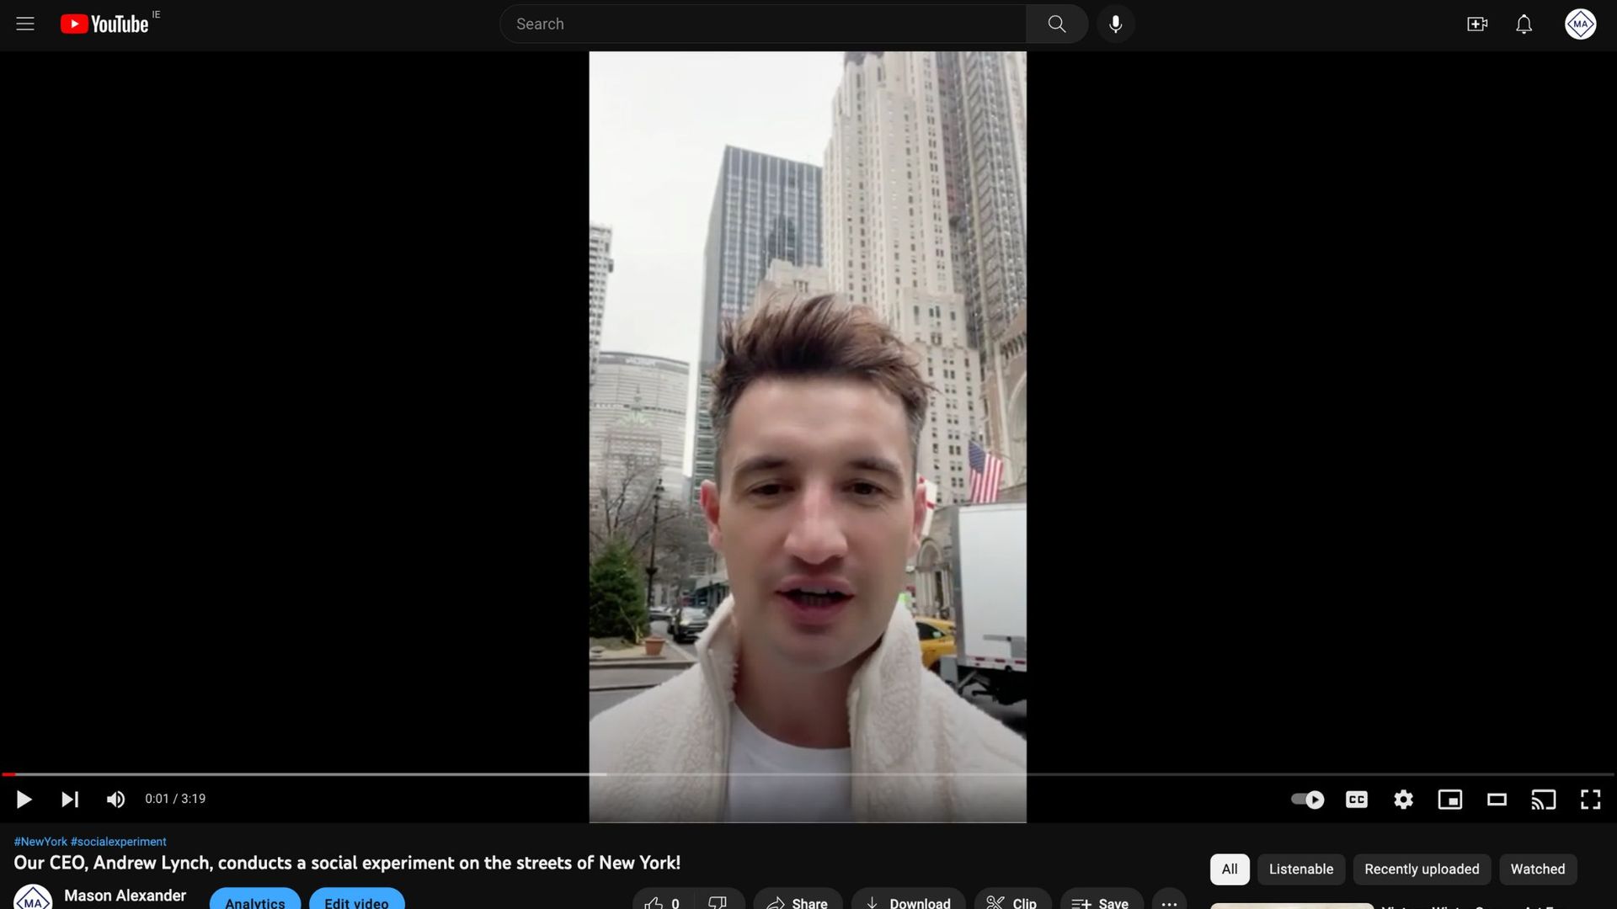Viewport: 1617px width, 909px height.
Task: Open the hamburger guide menu
Action: tap(25, 24)
